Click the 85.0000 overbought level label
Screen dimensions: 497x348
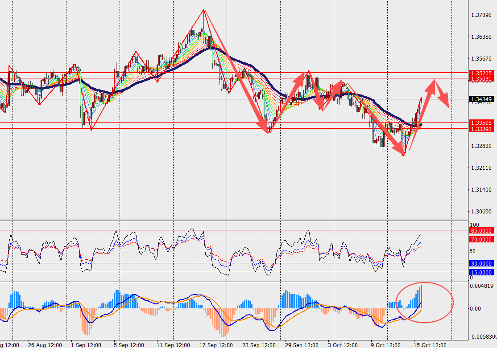click(481, 230)
